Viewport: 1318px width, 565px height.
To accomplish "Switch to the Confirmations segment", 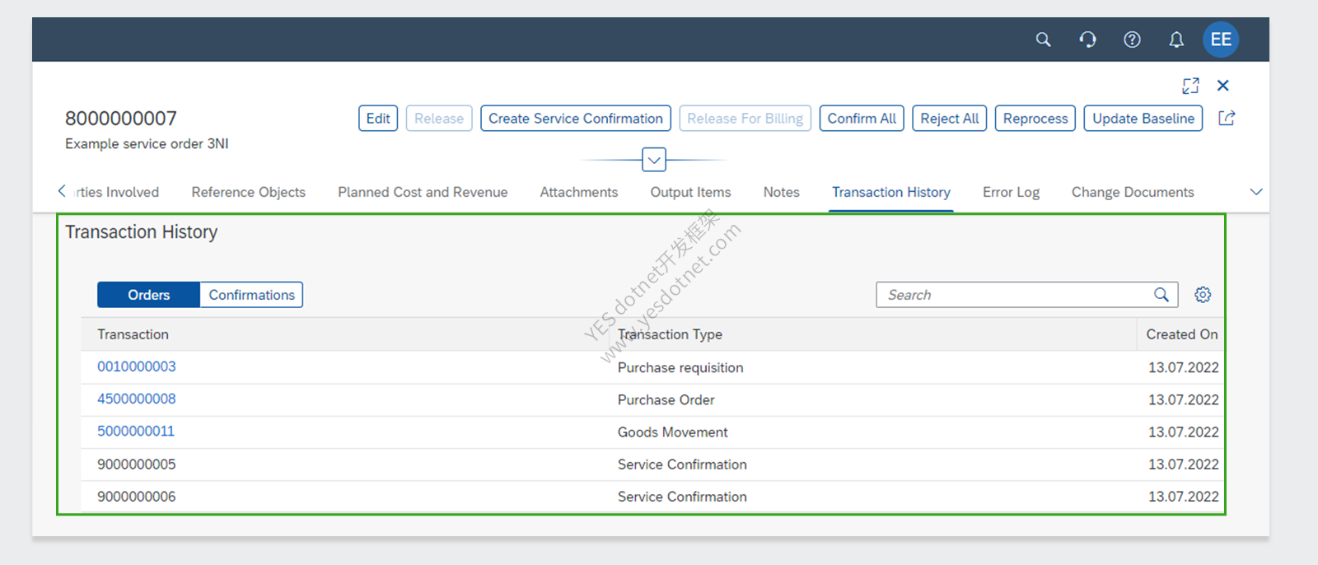I will [x=251, y=295].
